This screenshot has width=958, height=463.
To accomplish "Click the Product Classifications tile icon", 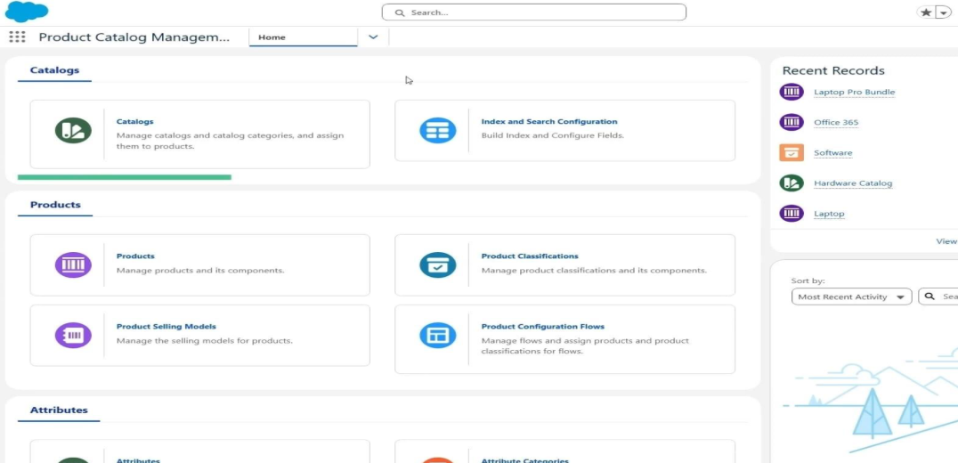I will pyautogui.click(x=437, y=264).
